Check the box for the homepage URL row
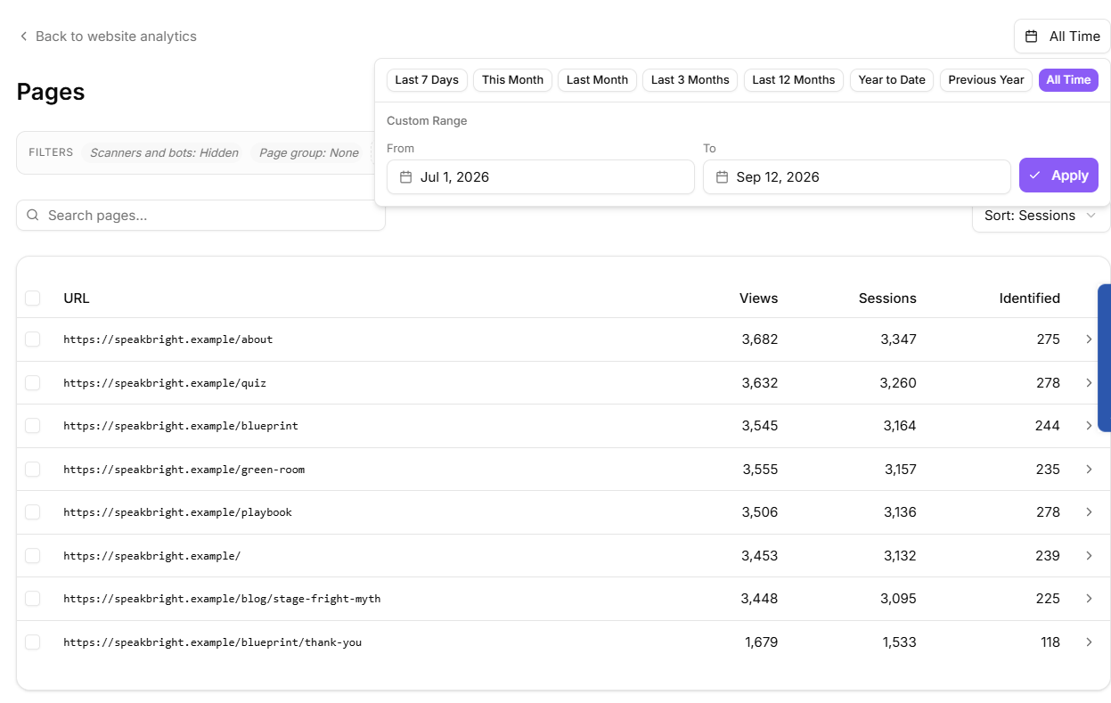This screenshot has width=1111, height=703. 33,556
